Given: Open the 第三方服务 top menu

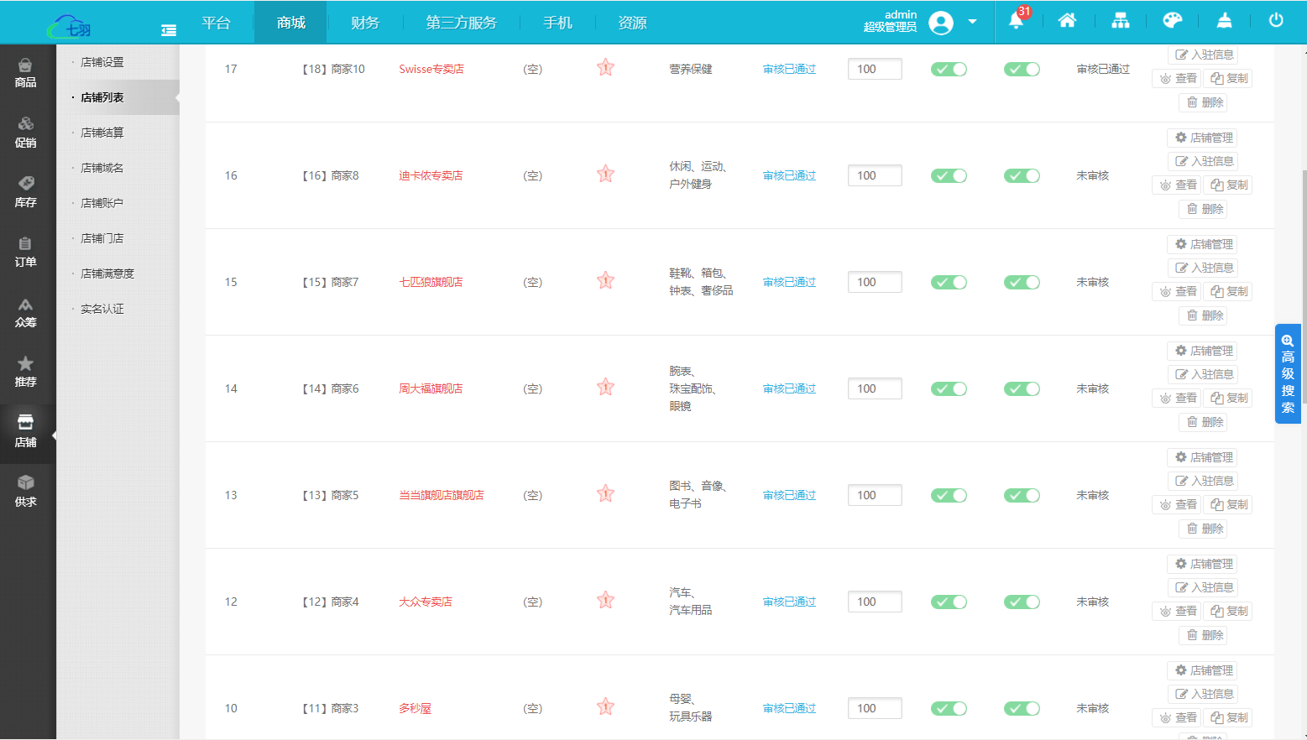Looking at the screenshot, I should click(x=461, y=23).
